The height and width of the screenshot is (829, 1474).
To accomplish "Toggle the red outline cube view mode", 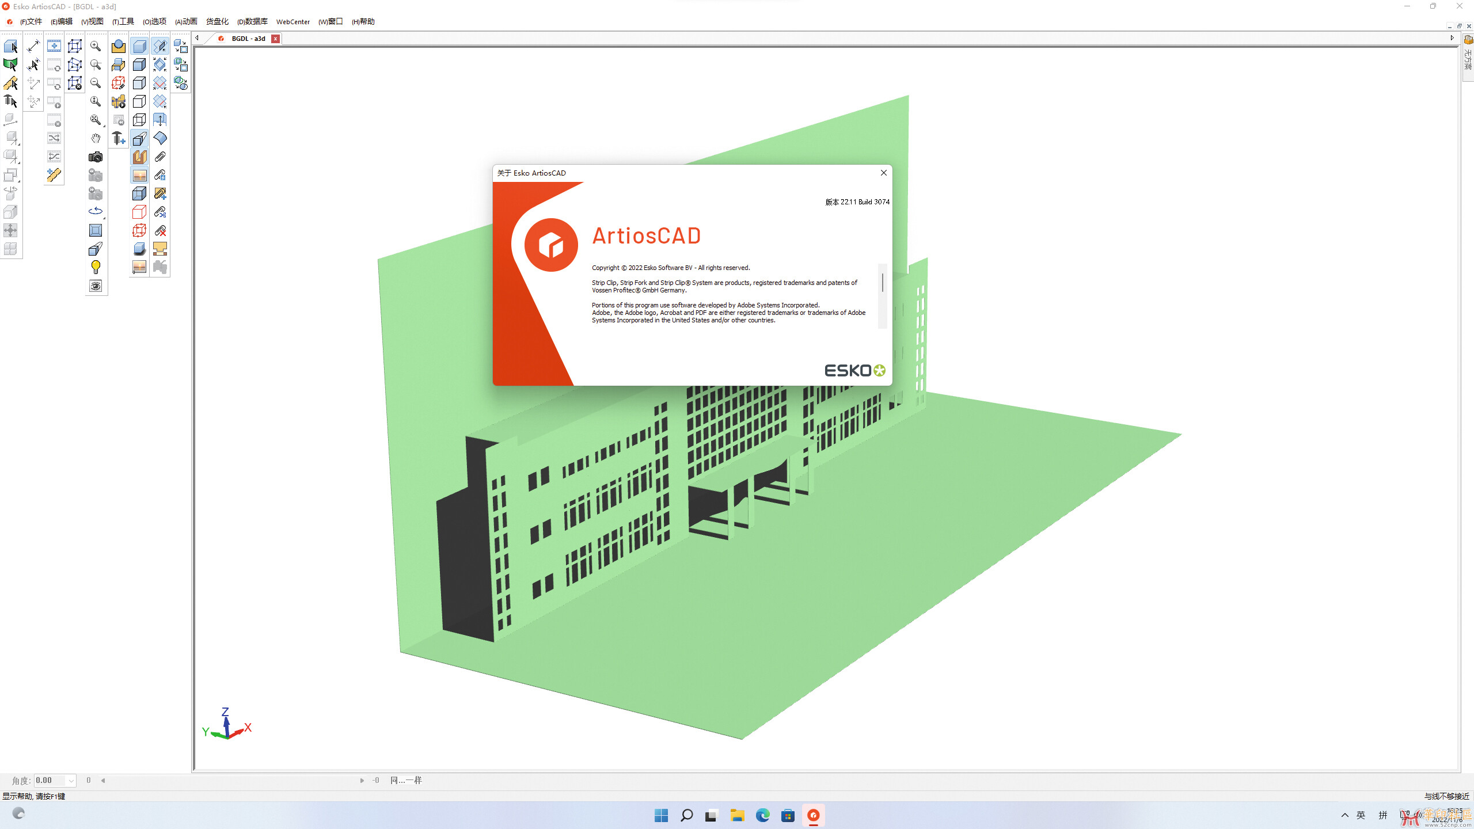I will tap(139, 212).
